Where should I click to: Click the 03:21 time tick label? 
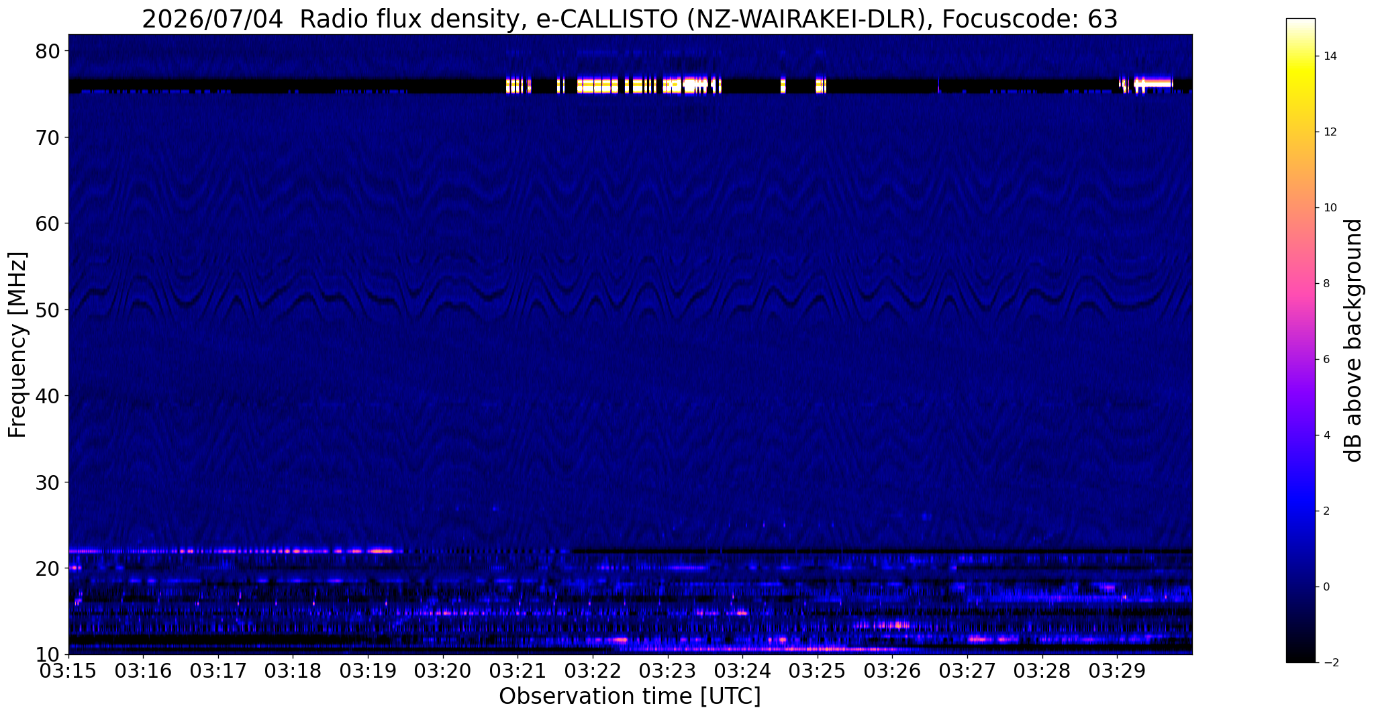pos(518,670)
